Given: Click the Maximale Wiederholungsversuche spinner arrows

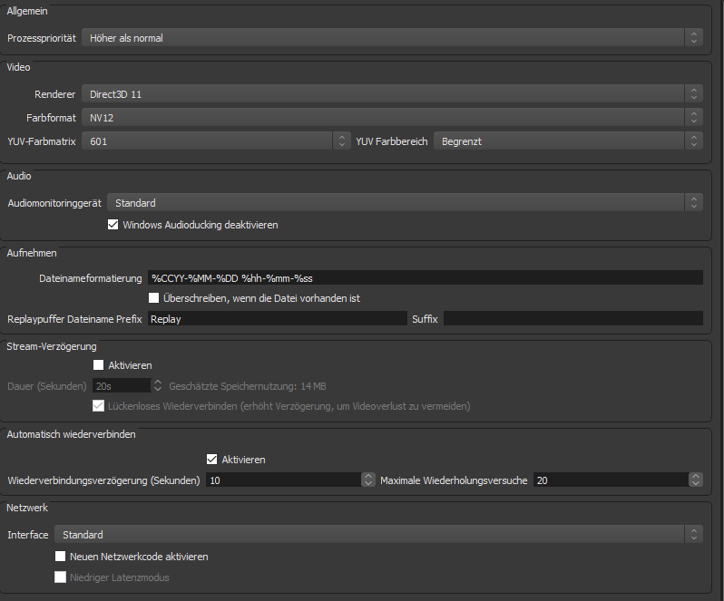Looking at the screenshot, I should (696, 480).
